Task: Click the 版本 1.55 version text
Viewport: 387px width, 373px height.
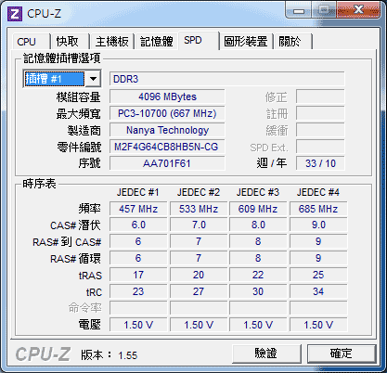Action: click(109, 355)
